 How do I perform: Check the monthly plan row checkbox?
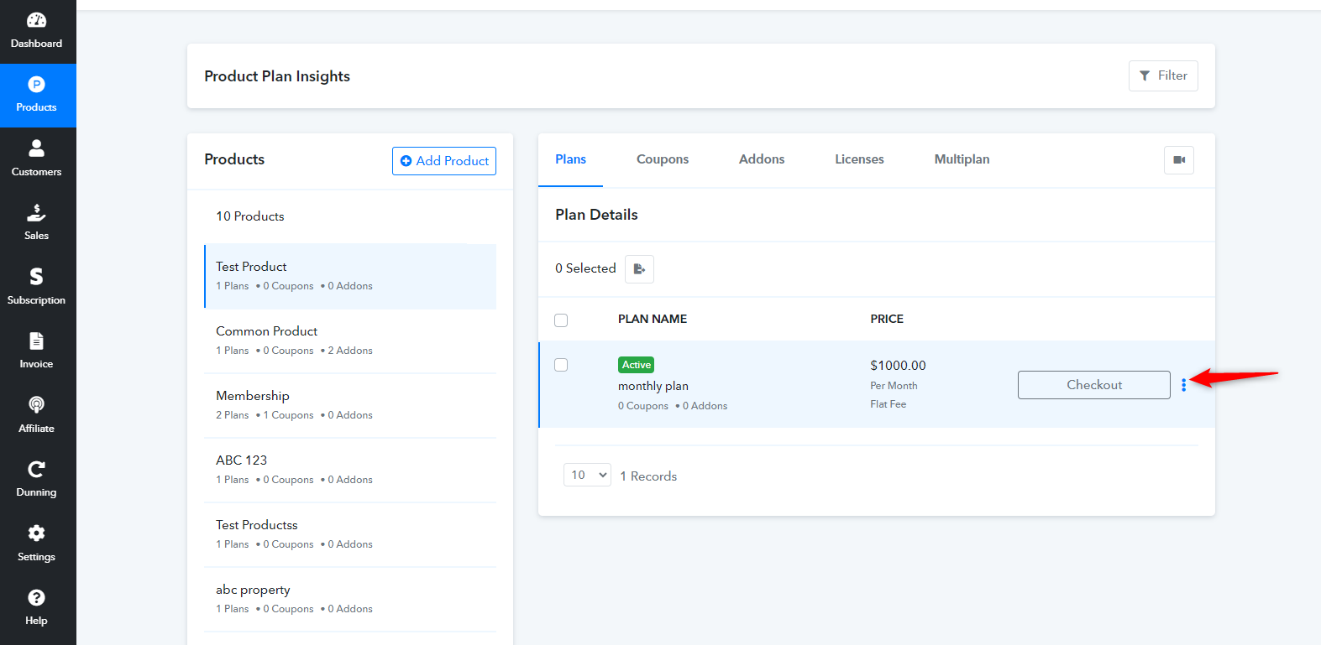pos(561,365)
